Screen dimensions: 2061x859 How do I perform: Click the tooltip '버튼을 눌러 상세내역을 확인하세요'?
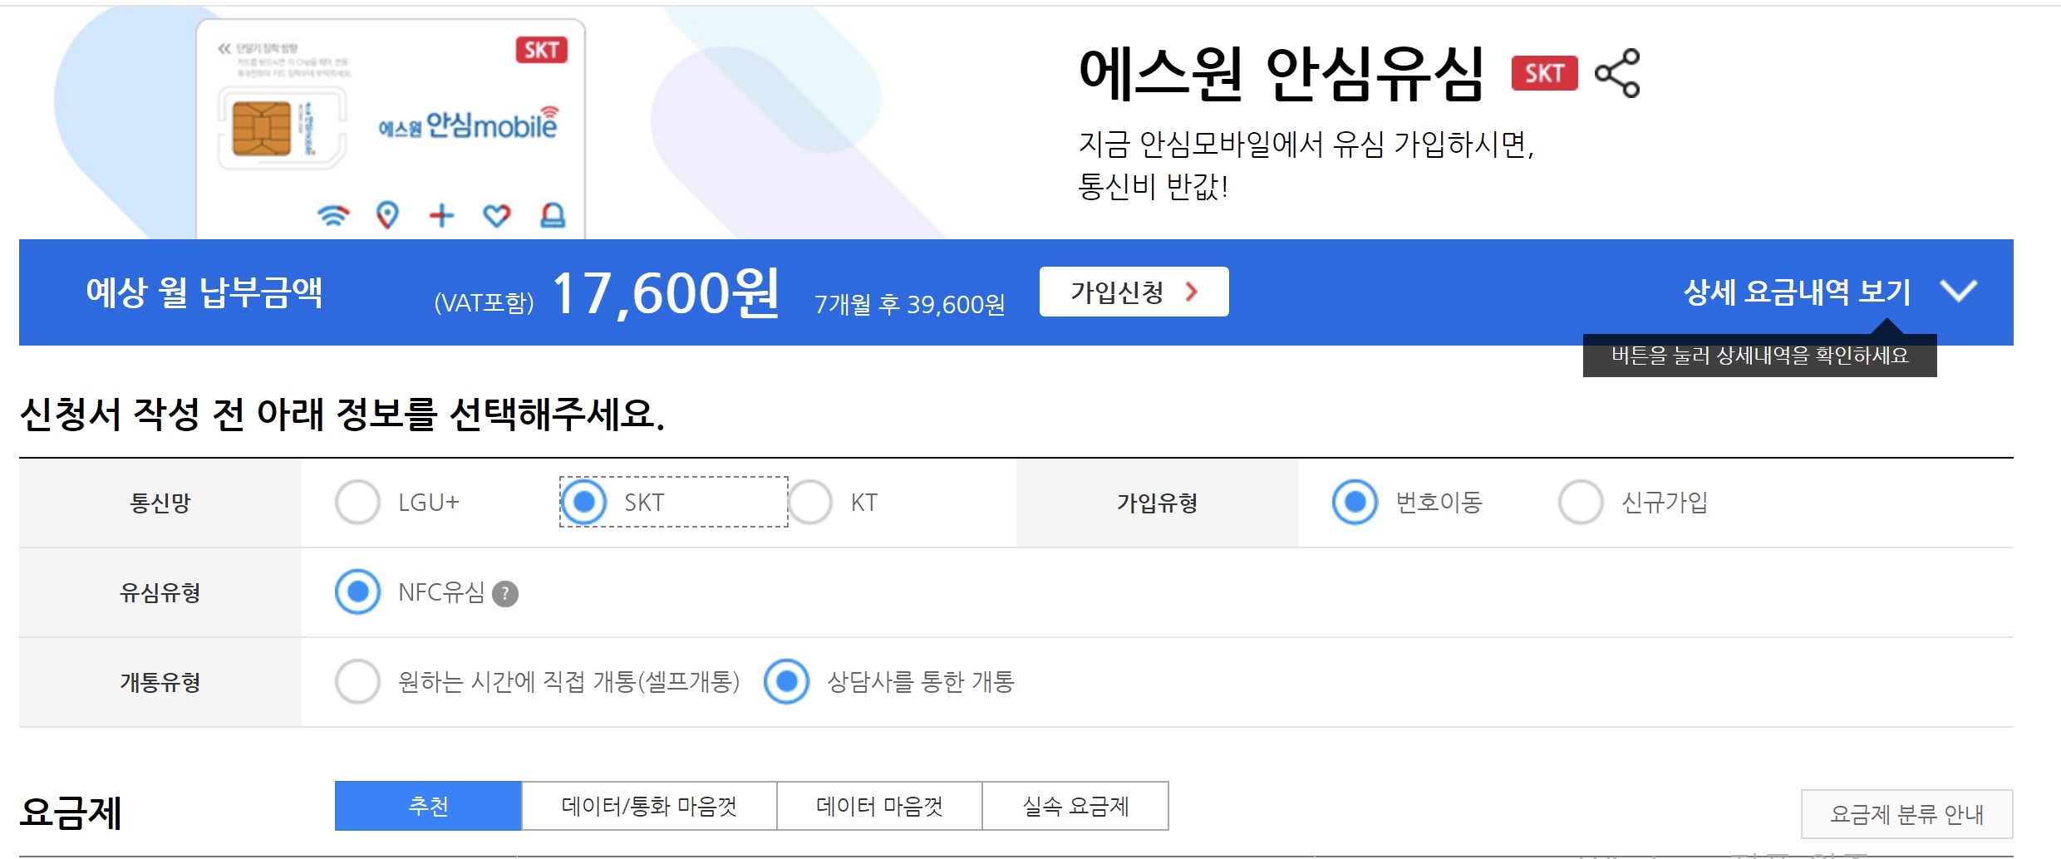1759,356
